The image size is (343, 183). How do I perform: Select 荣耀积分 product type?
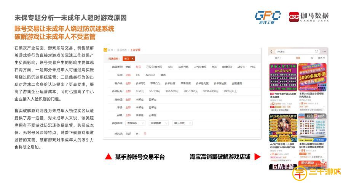[227, 67]
